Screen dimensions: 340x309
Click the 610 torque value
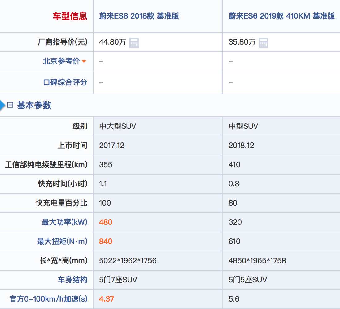tap(234, 241)
